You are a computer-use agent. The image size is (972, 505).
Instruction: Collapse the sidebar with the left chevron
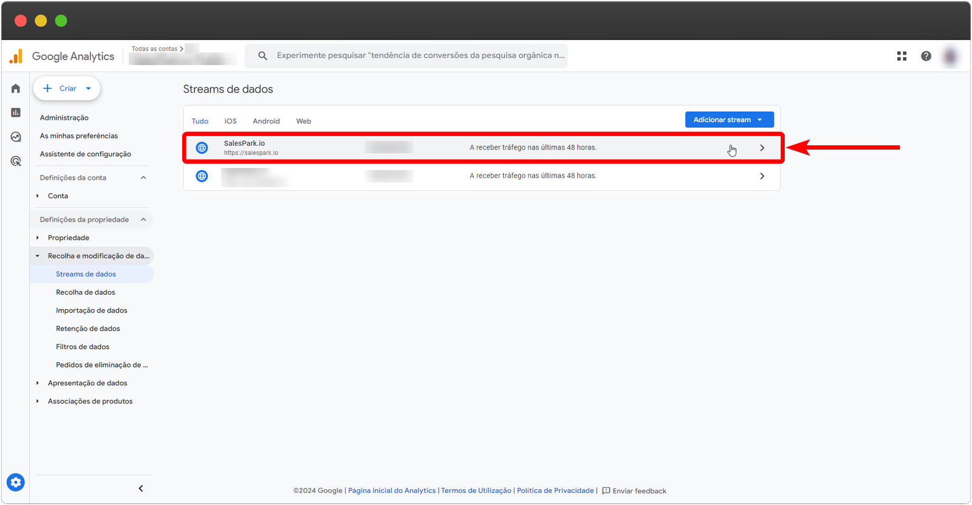click(x=141, y=489)
